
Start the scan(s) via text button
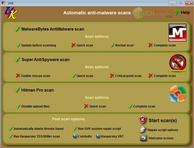click(x=163, y=121)
